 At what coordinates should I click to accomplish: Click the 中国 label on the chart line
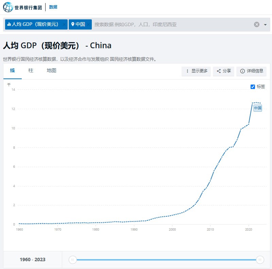click(258, 108)
